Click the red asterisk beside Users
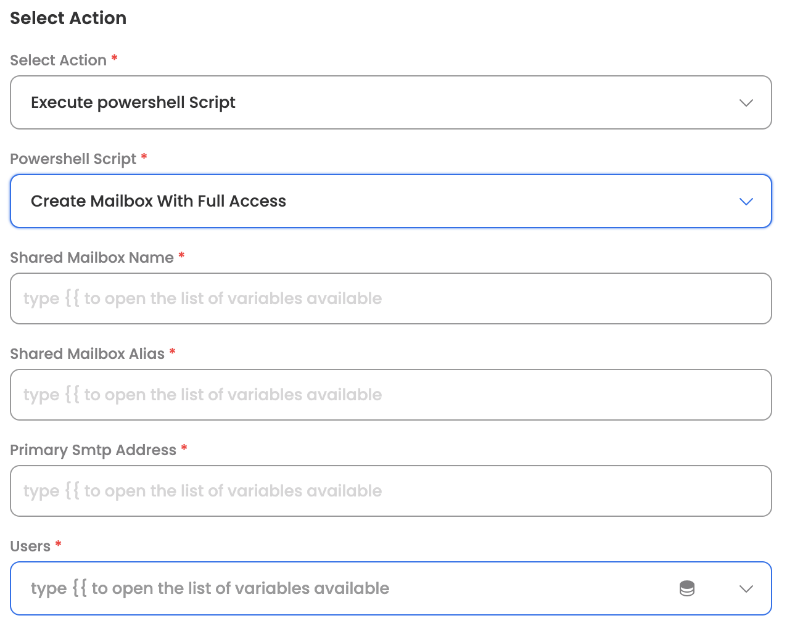787x634 pixels. (59, 544)
